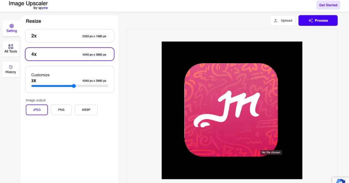Choose PNG as image output
349x183 pixels.
[x=61, y=110]
